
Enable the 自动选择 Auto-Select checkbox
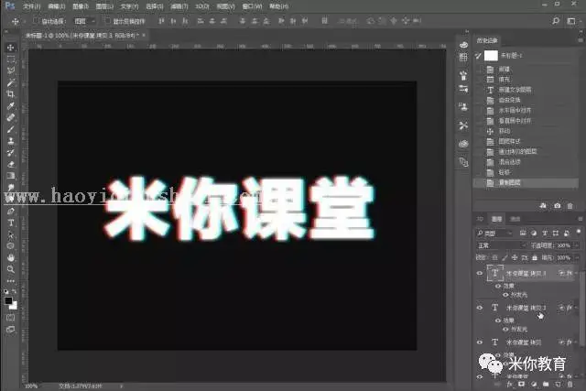(36, 21)
